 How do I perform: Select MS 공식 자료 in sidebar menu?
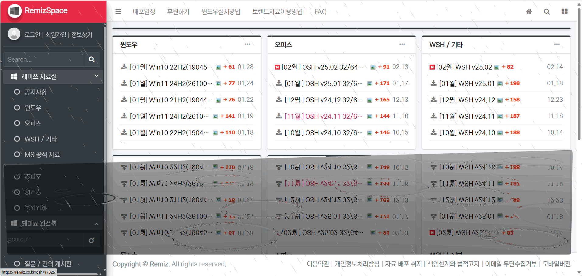42,155
